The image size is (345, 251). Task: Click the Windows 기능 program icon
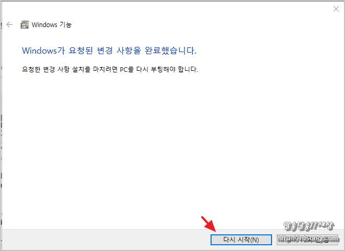click(x=24, y=24)
